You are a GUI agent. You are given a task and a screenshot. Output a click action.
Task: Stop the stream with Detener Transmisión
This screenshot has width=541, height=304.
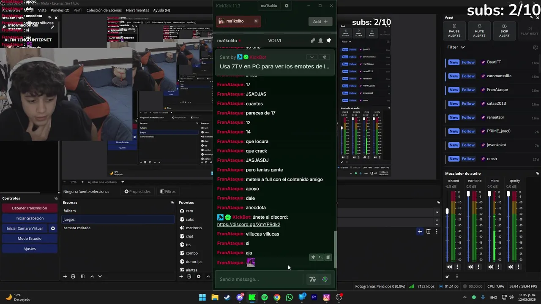point(30,208)
